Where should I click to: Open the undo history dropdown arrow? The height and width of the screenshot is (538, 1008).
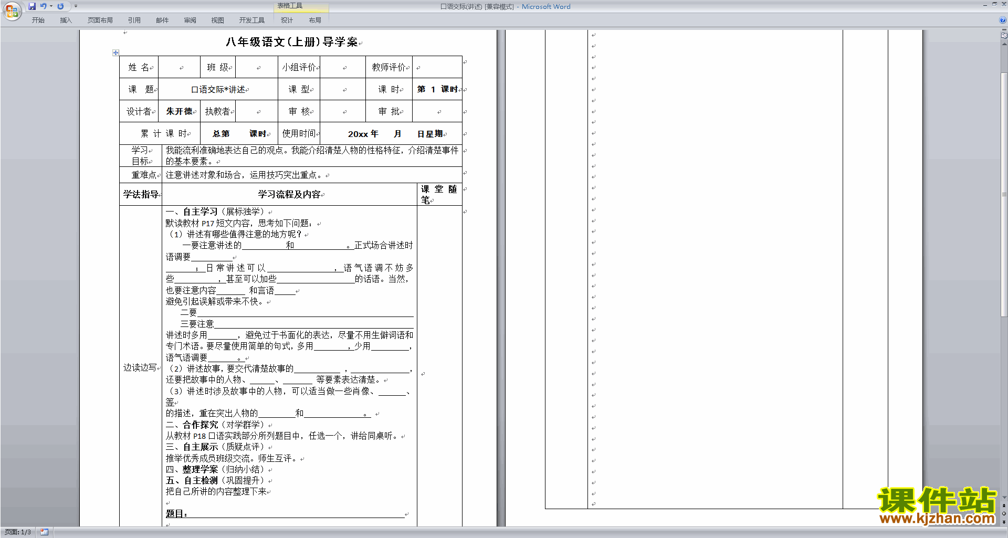coord(51,6)
